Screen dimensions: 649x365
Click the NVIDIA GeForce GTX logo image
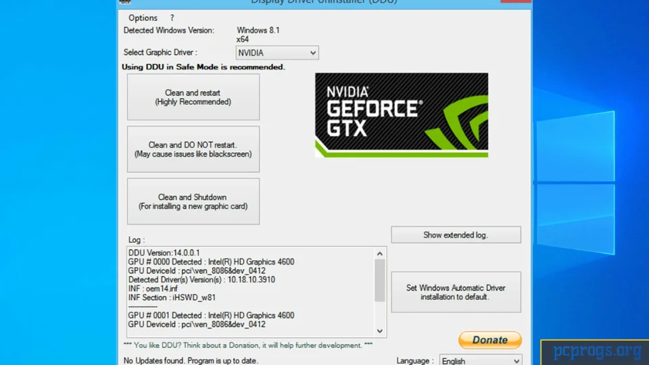point(402,115)
